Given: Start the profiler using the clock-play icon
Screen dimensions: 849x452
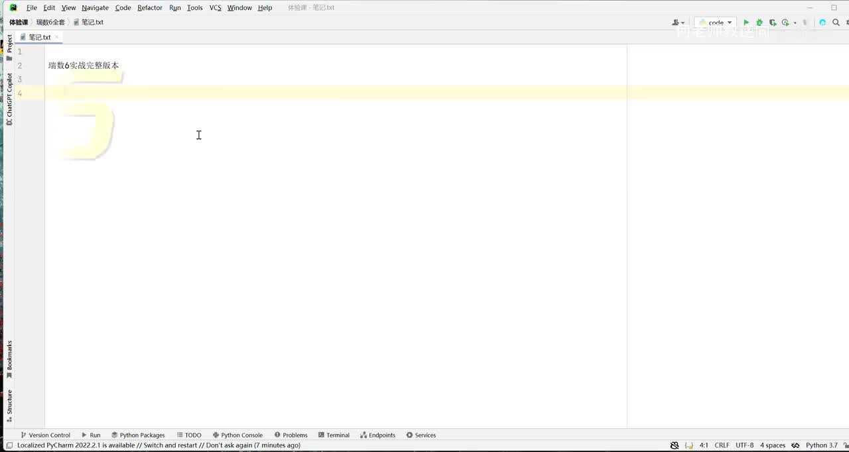Looking at the screenshot, I should tap(785, 23).
